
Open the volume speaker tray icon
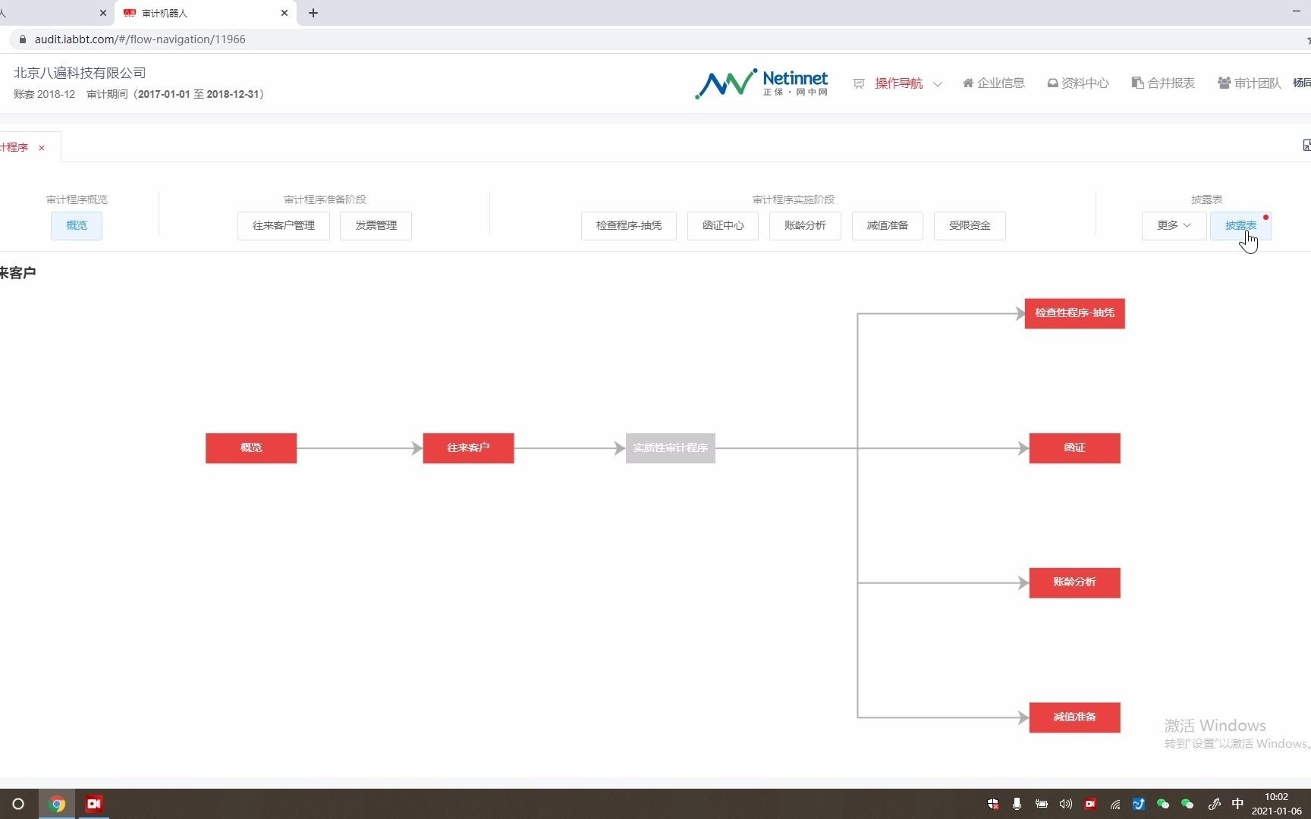coord(1066,804)
